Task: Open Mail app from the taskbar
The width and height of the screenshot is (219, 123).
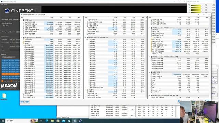Action: [64, 121]
